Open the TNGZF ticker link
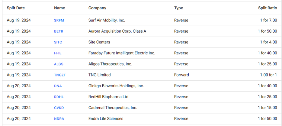This screenshot has width=282, height=126. 60,75
